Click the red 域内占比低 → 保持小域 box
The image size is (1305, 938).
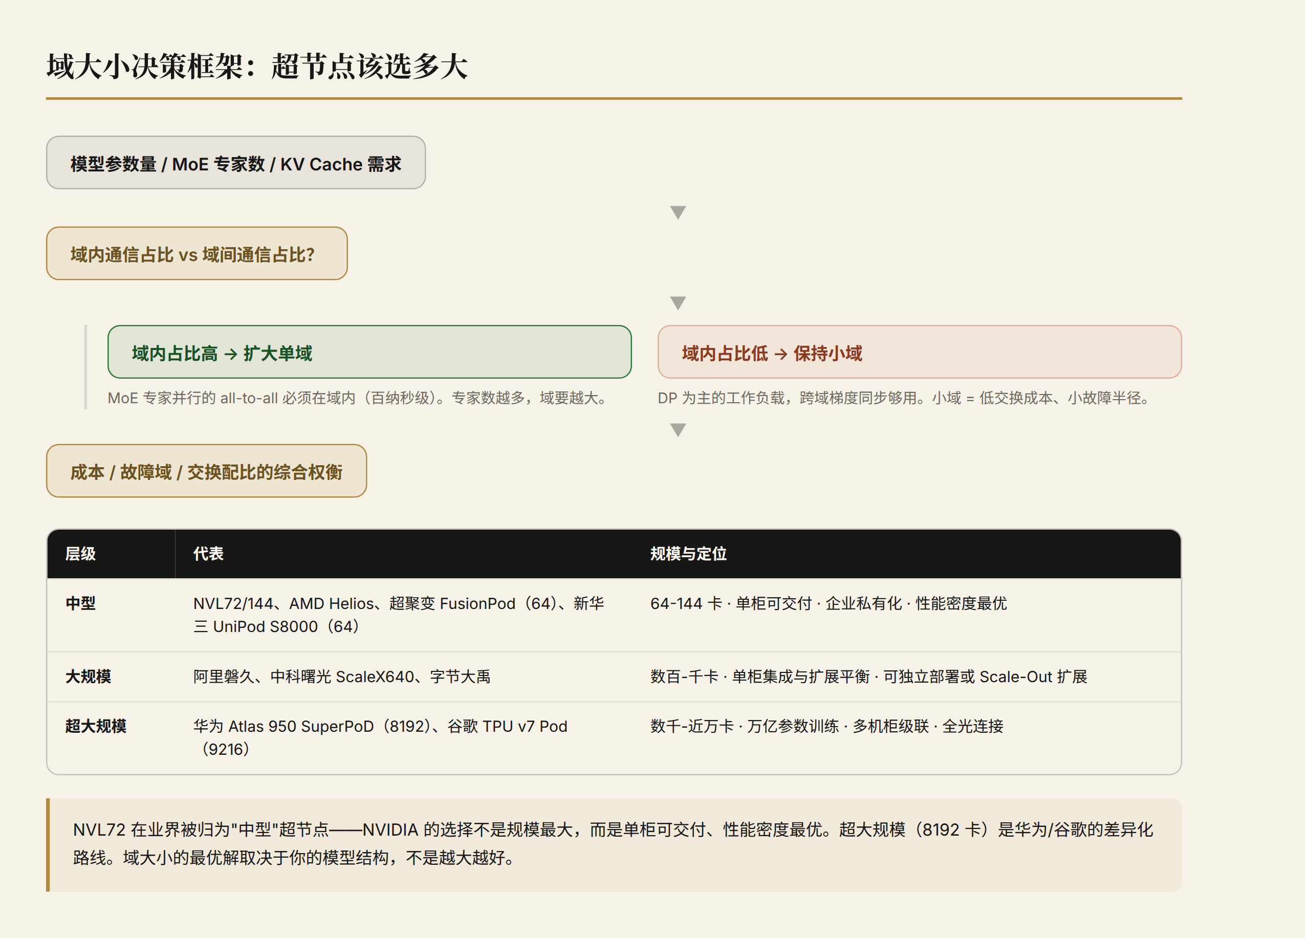point(920,352)
